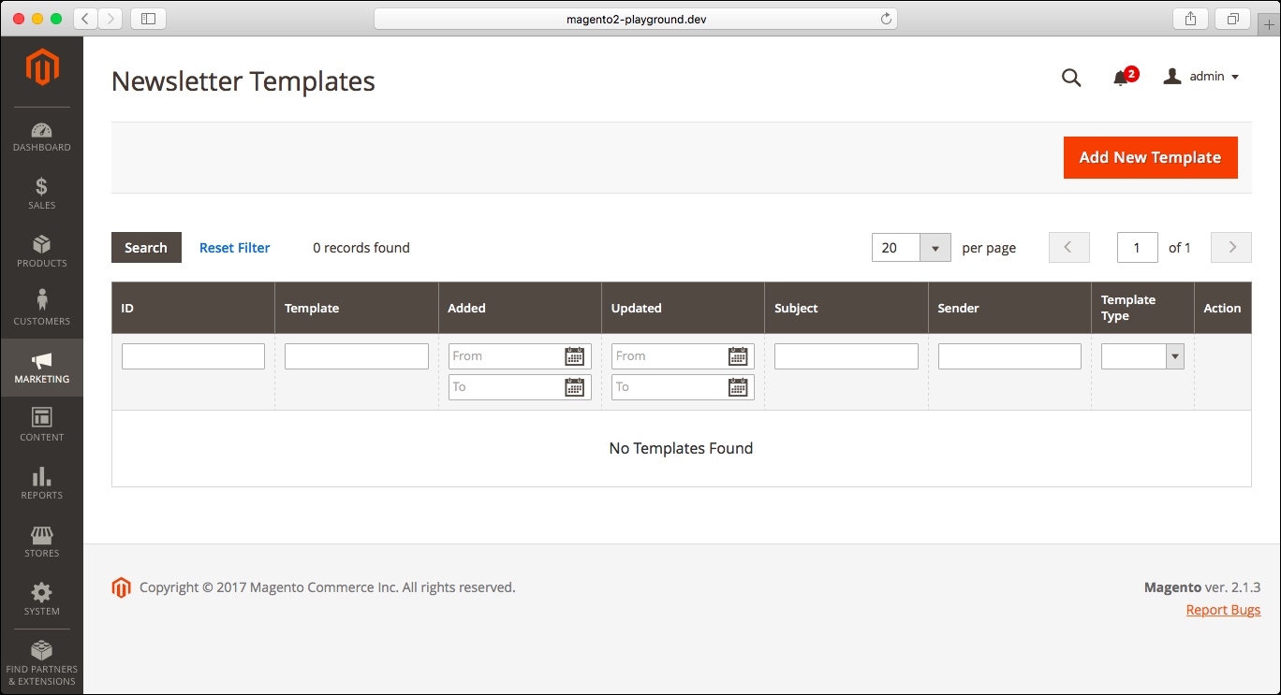Open the Dashboard sidebar item
Viewport: 1281px width, 695px height.
coord(41,137)
